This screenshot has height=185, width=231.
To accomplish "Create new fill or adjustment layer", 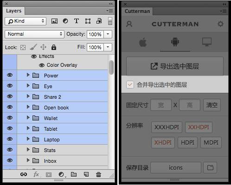I will [x=62, y=174].
